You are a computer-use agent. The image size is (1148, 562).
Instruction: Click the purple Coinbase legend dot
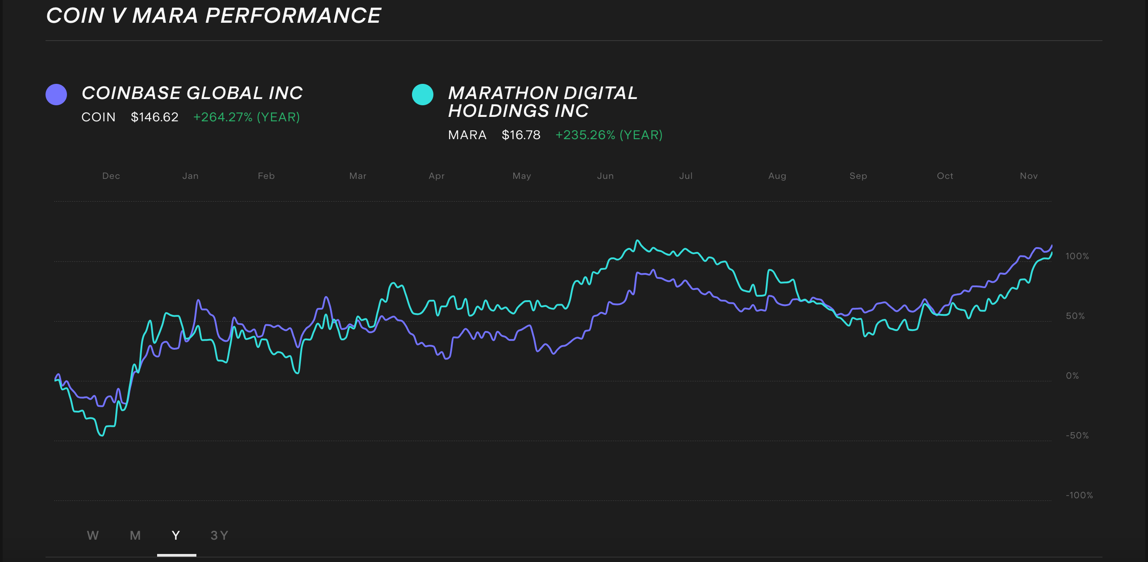(57, 94)
